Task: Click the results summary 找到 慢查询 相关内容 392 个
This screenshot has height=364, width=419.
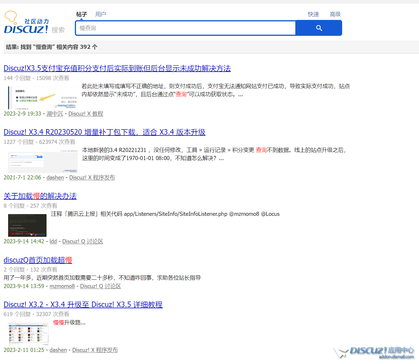Action: coord(52,47)
